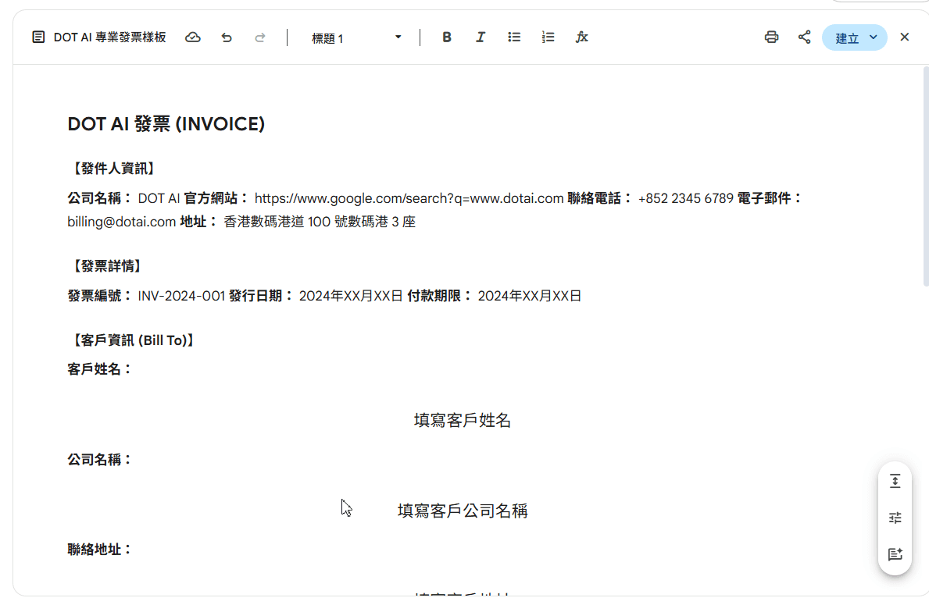Expand the 建立 button dropdown arrow

pos(874,37)
